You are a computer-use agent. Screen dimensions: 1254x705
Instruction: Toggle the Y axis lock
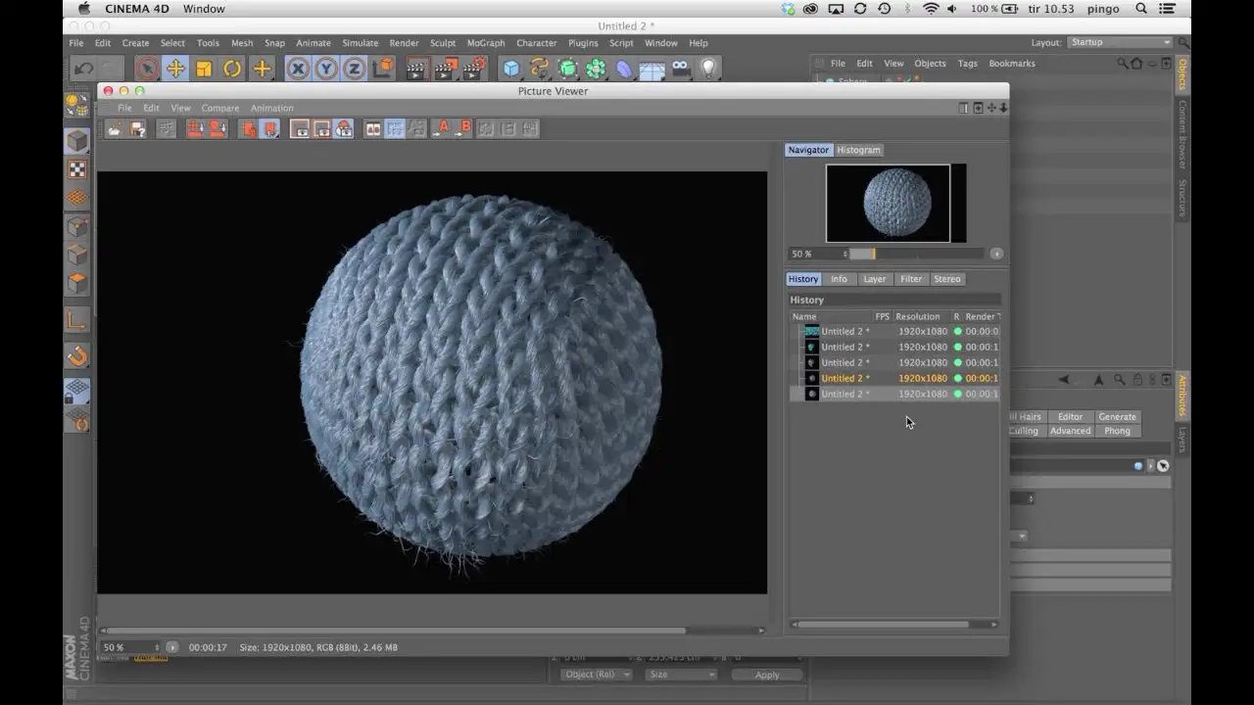click(x=326, y=69)
